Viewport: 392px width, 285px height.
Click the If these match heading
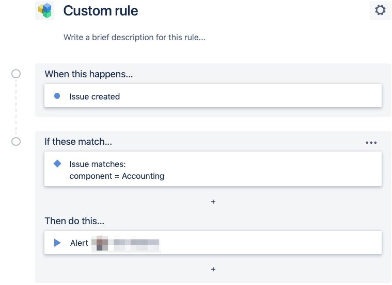pyautogui.click(x=79, y=142)
